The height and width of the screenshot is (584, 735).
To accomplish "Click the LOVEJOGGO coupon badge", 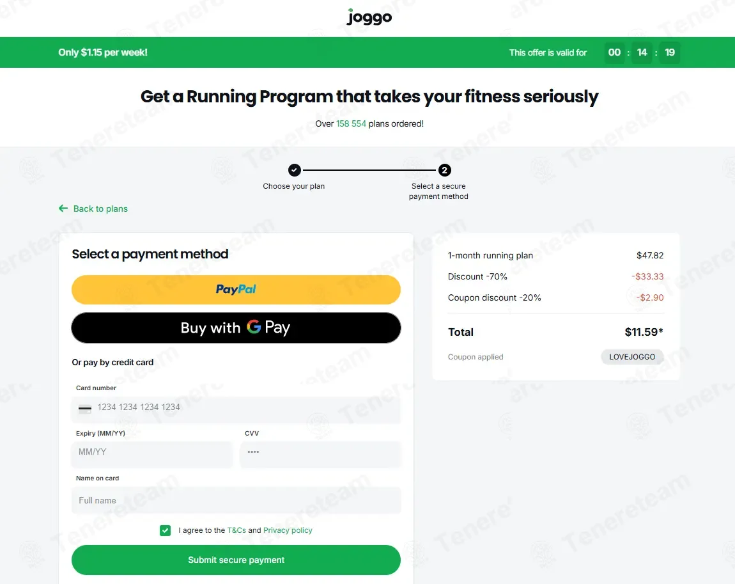I will 632,357.
